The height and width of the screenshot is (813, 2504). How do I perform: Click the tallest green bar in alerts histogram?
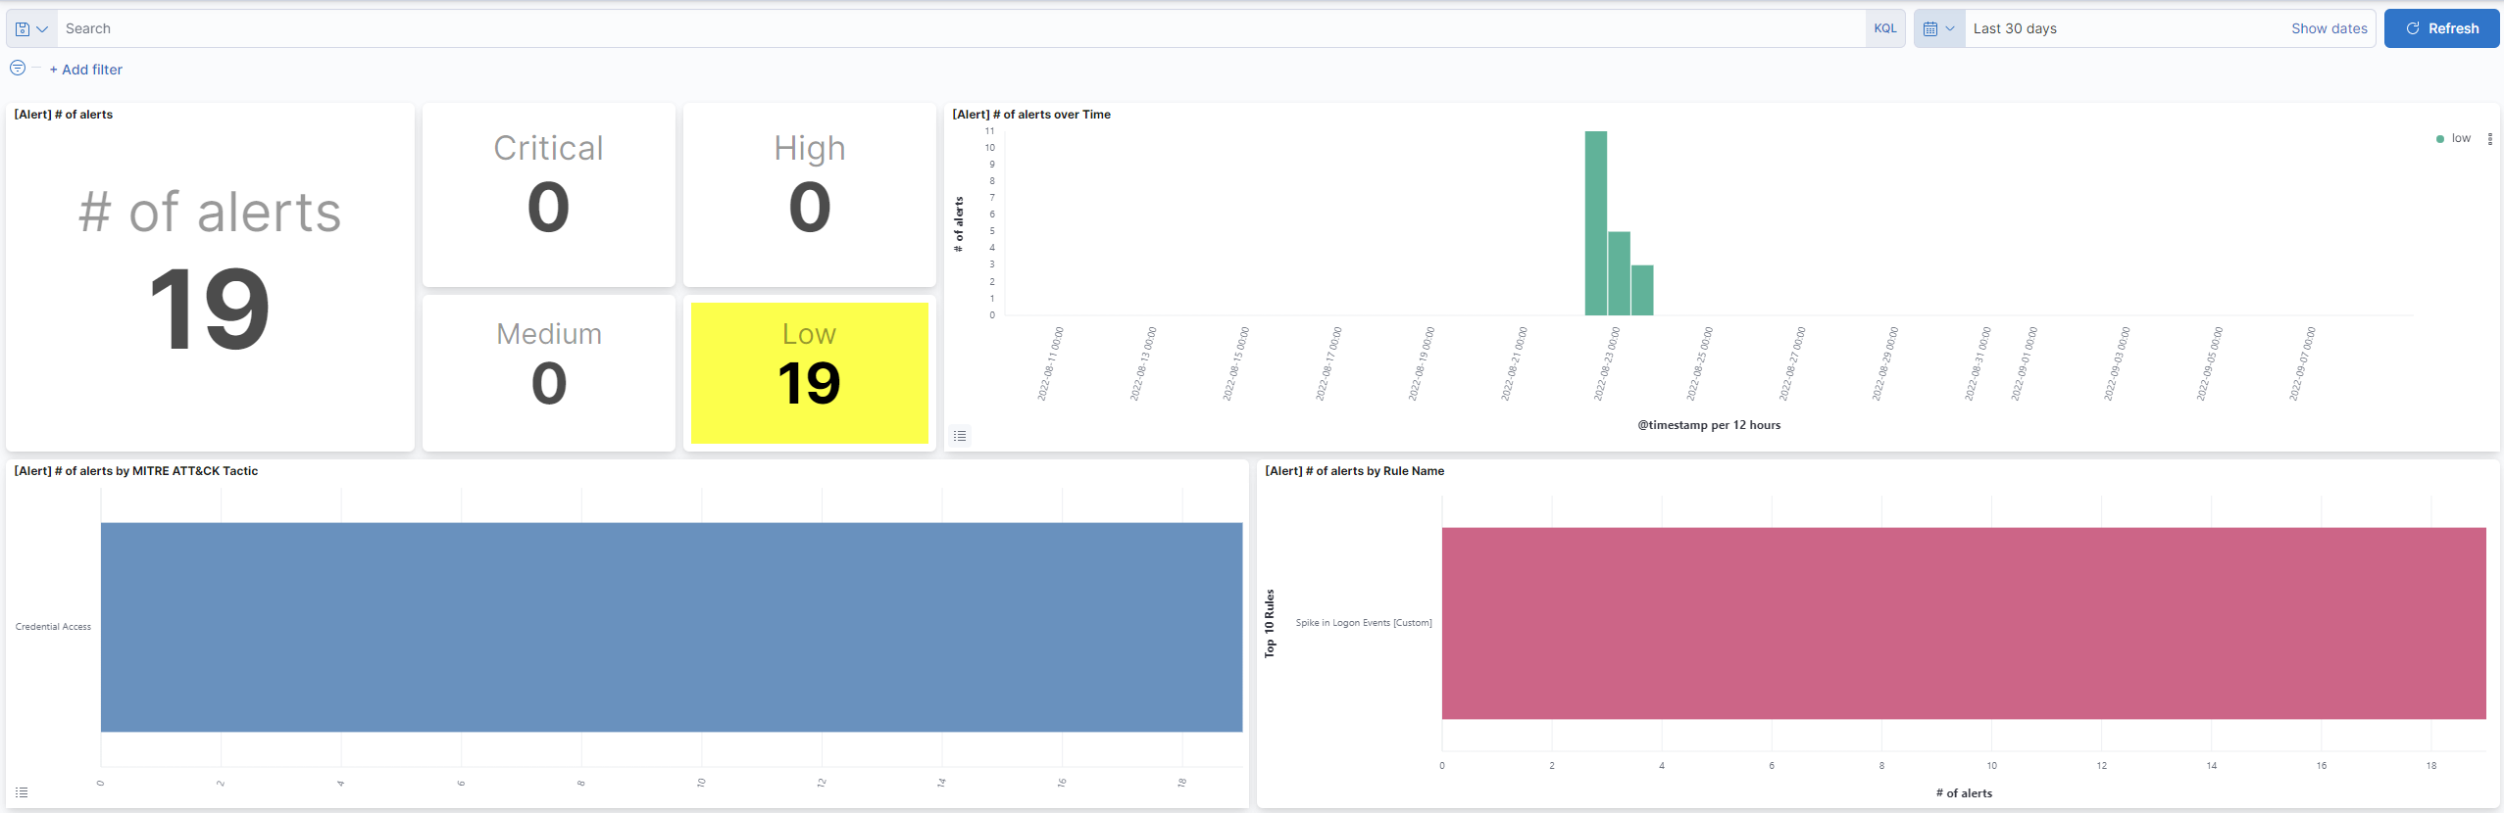[1595, 223]
